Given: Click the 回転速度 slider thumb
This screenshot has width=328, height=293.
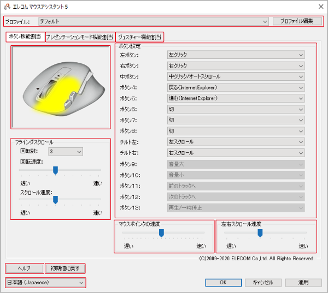Looking at the screenshot, I should [55, 170].
